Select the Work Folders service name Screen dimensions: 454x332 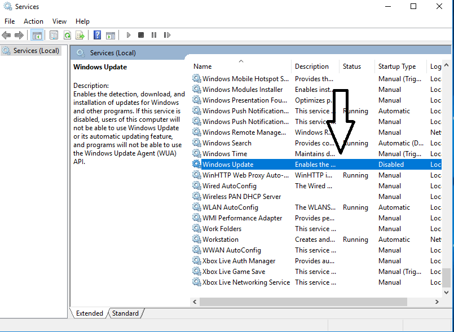[222, 229]
